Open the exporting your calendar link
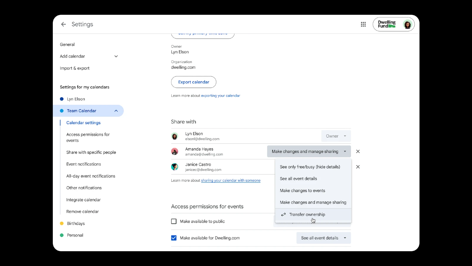 pos(220,96)
